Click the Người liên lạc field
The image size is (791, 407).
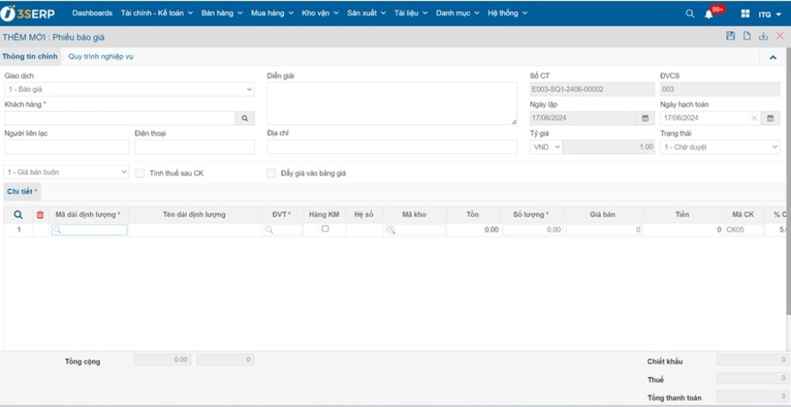67,147
